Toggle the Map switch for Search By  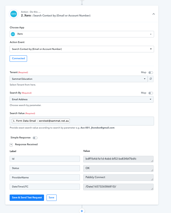[x=151, y=93]
